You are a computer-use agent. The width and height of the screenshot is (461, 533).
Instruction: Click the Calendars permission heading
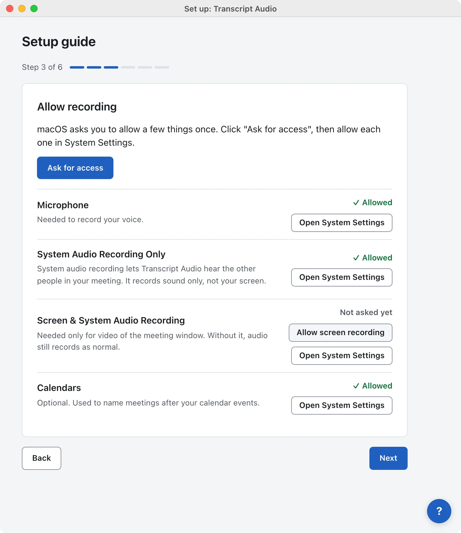pos(59,388)
